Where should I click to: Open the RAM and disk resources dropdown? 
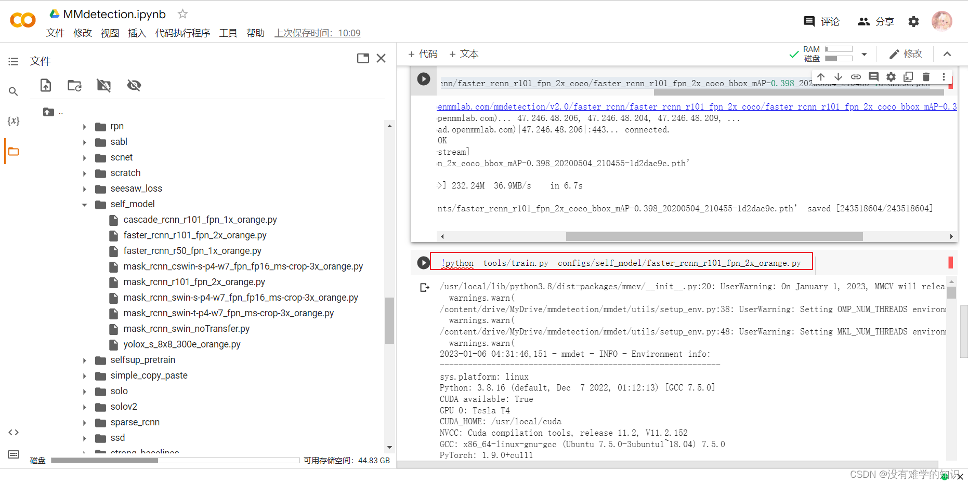click(864, 54)
